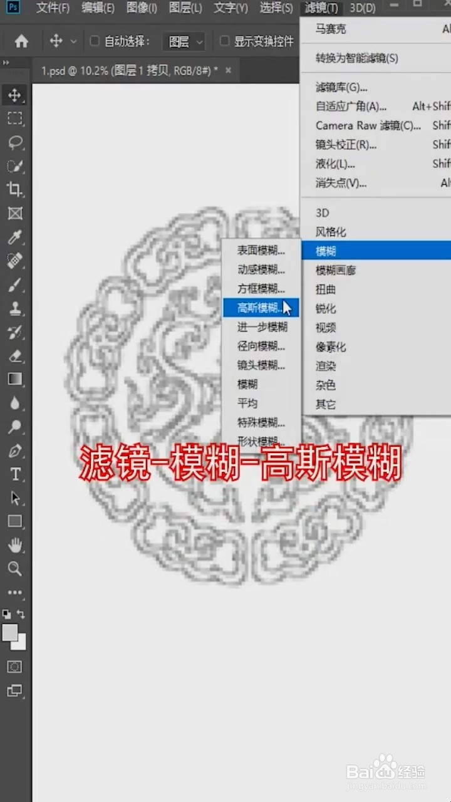The image size is (451, 802).
Task: Toggle Quick Mask mode icon
Action: point(14,667)
